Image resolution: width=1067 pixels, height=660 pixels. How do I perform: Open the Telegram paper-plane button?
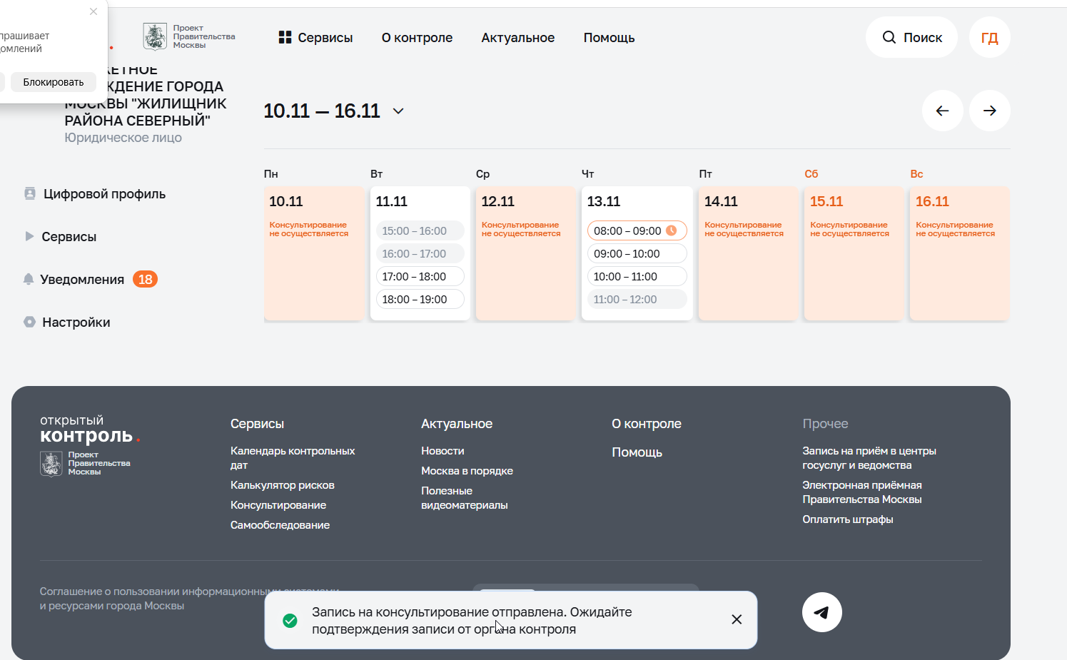[x=821, y=612]
